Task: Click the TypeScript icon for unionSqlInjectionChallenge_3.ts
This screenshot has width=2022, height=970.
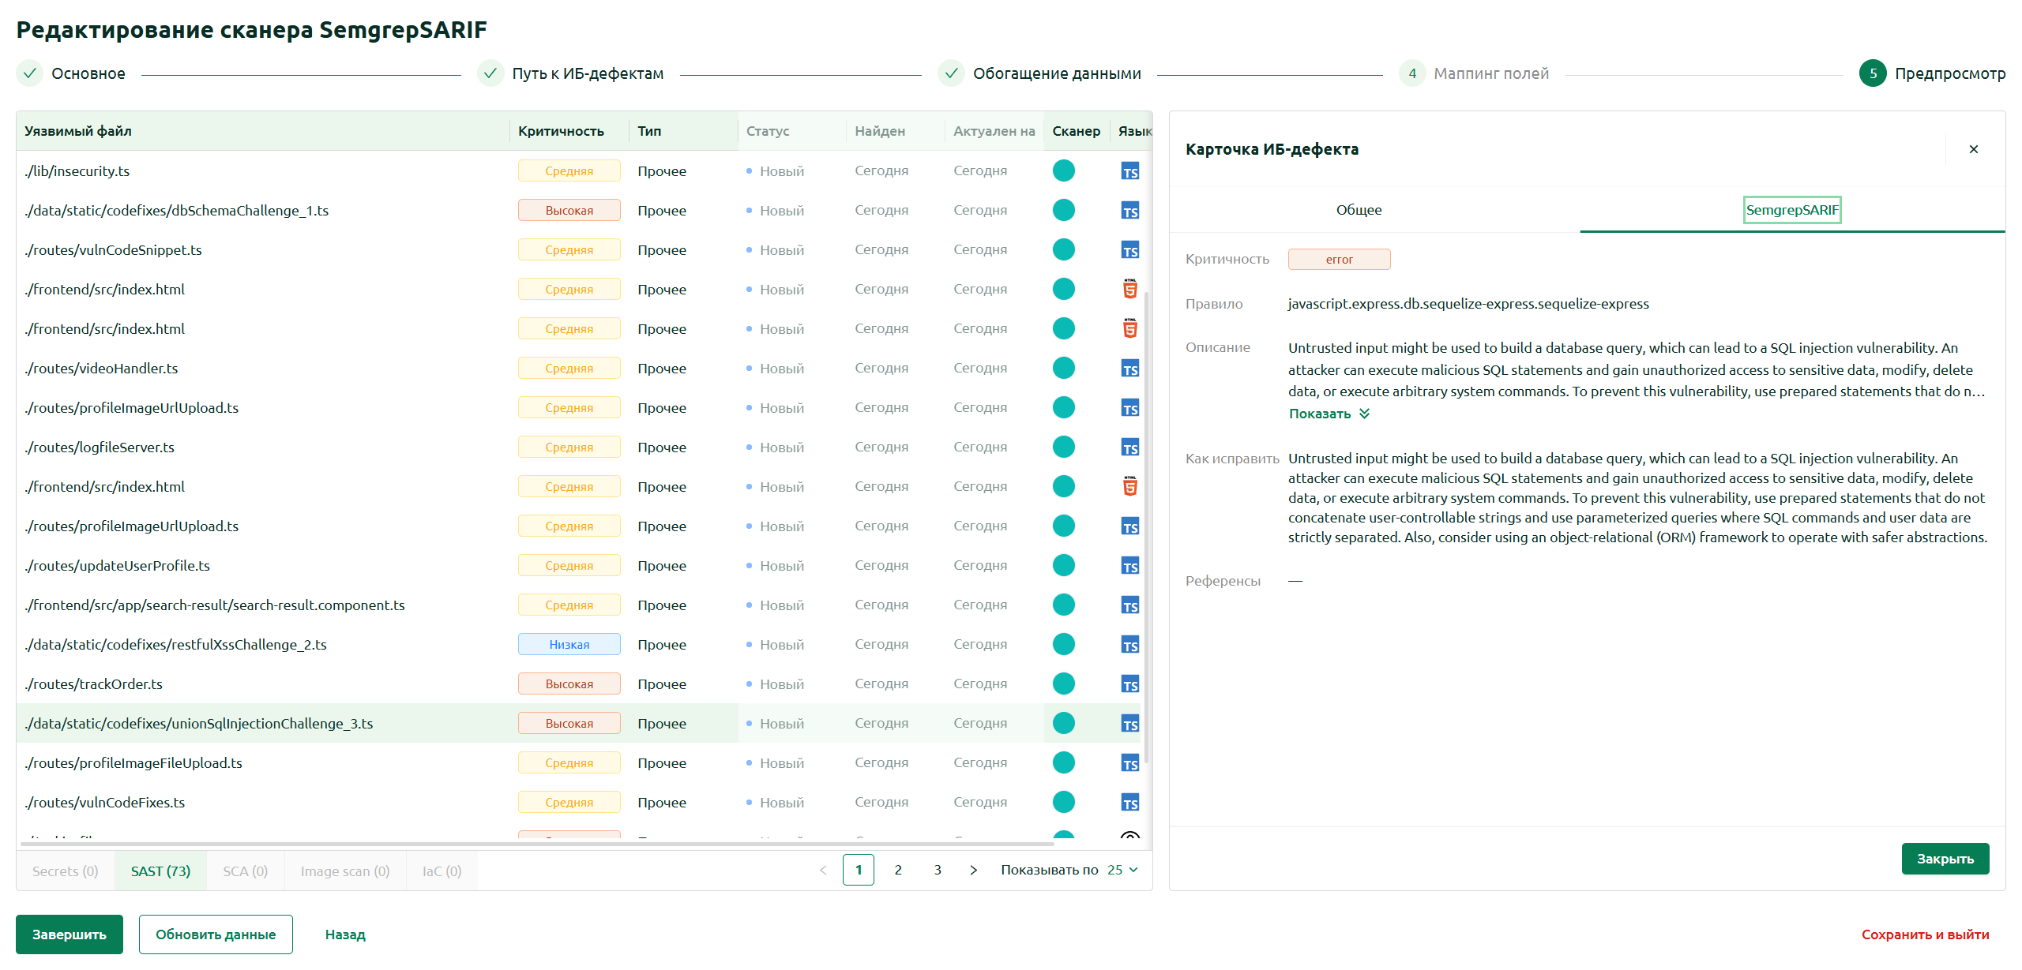Action: (x=1129, y=724)
